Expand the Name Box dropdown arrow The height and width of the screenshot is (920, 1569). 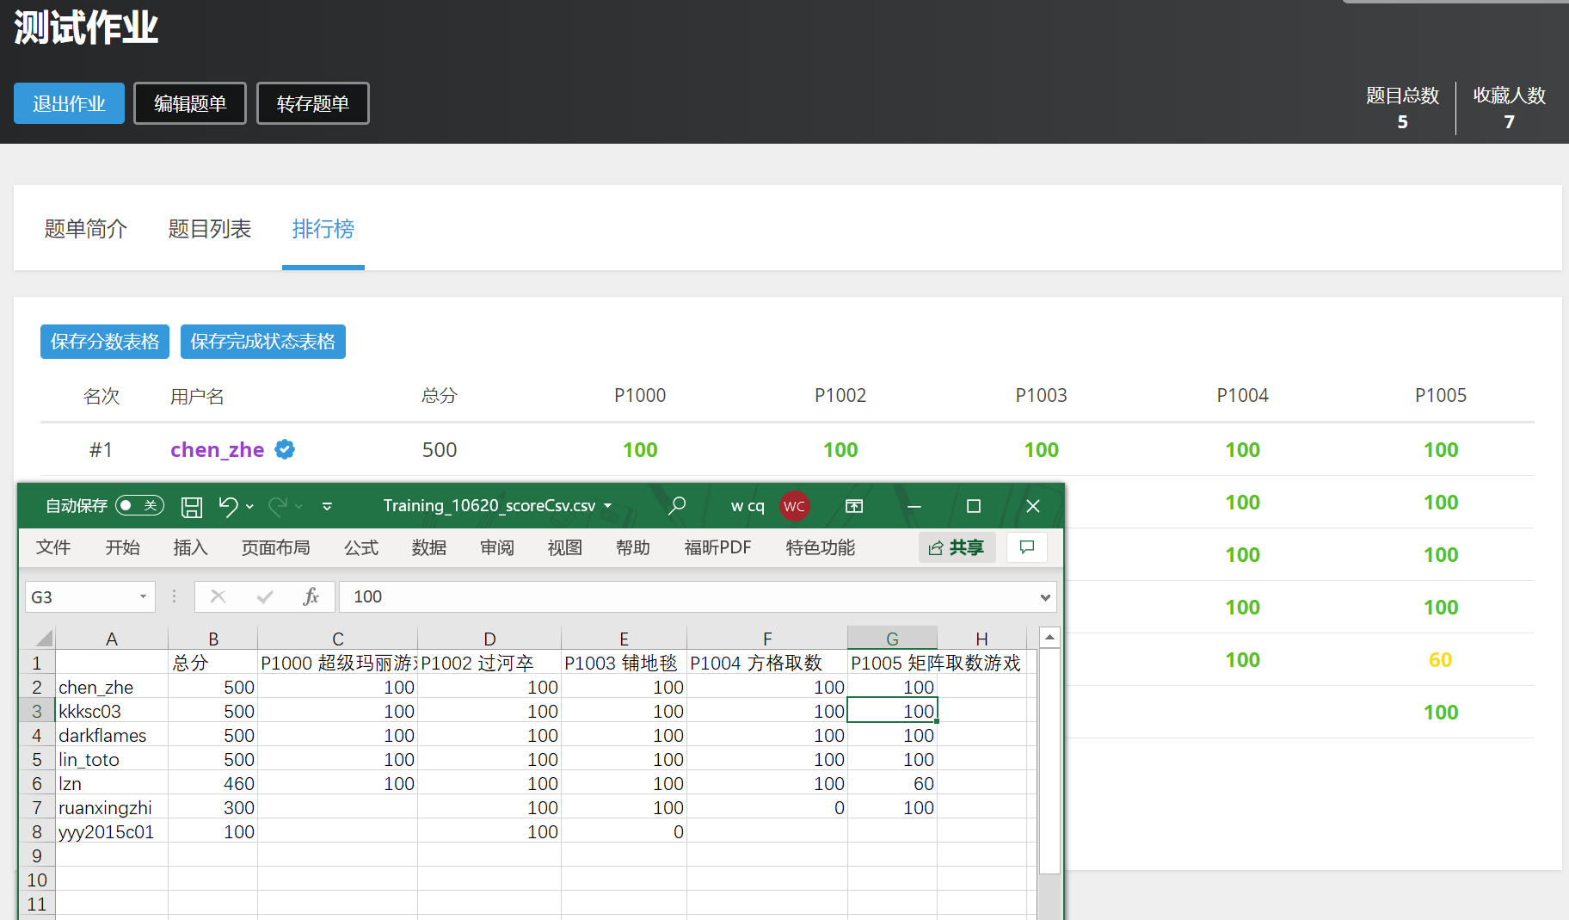(143, 596)
